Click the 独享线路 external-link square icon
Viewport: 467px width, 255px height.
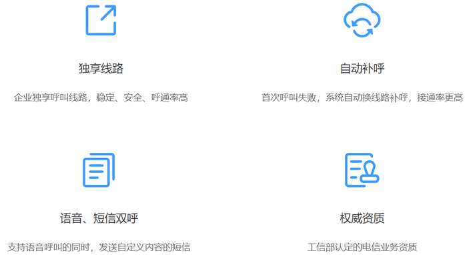101,20
